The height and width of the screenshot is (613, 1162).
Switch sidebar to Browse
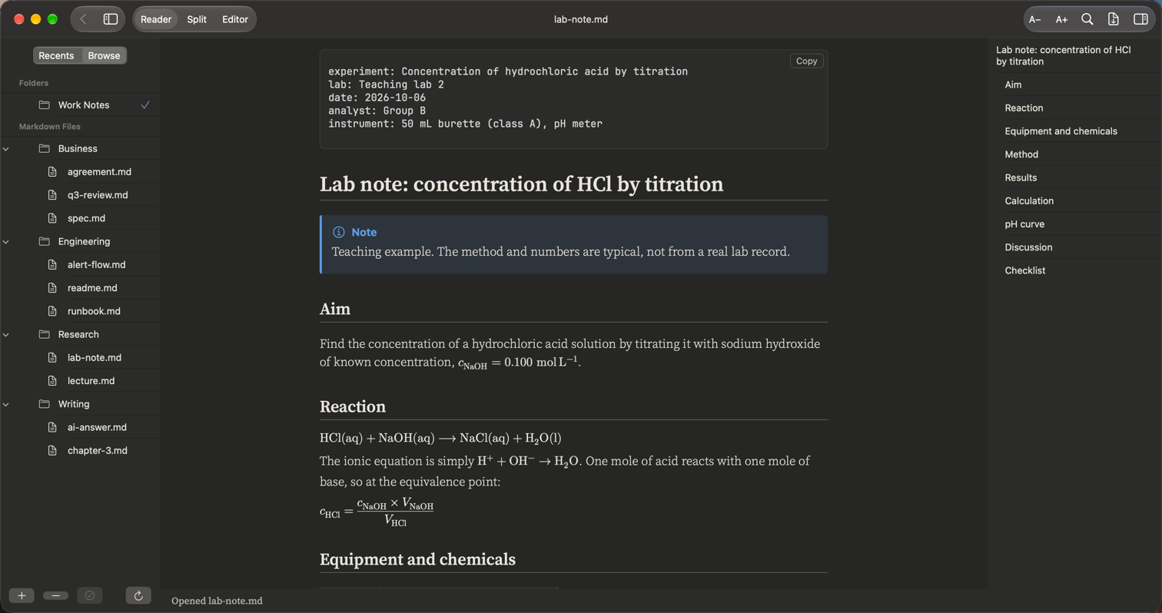pyautogui.click(x=104, y=55)
